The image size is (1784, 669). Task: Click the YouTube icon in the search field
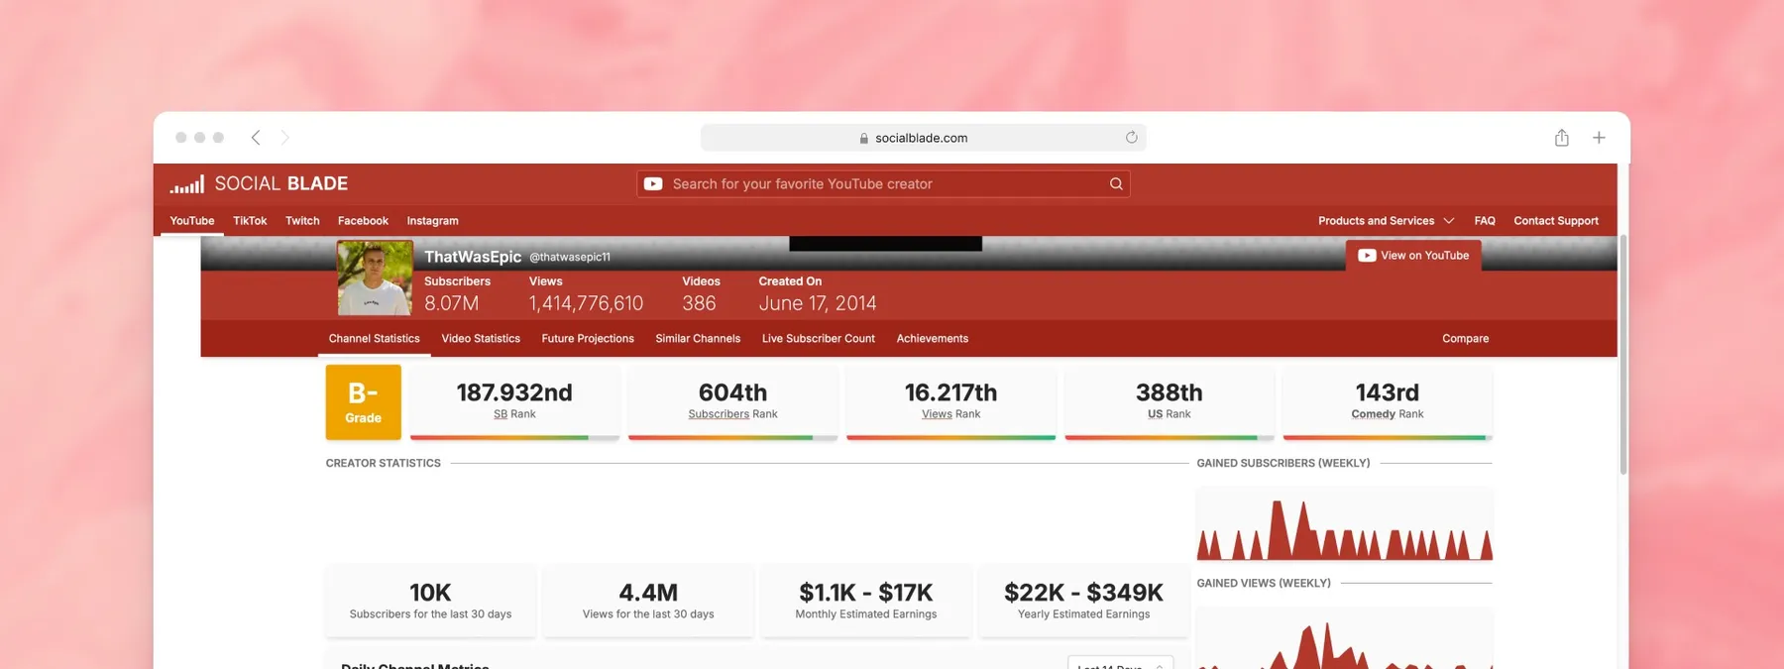pyautogui.click(x=653, y=184)
